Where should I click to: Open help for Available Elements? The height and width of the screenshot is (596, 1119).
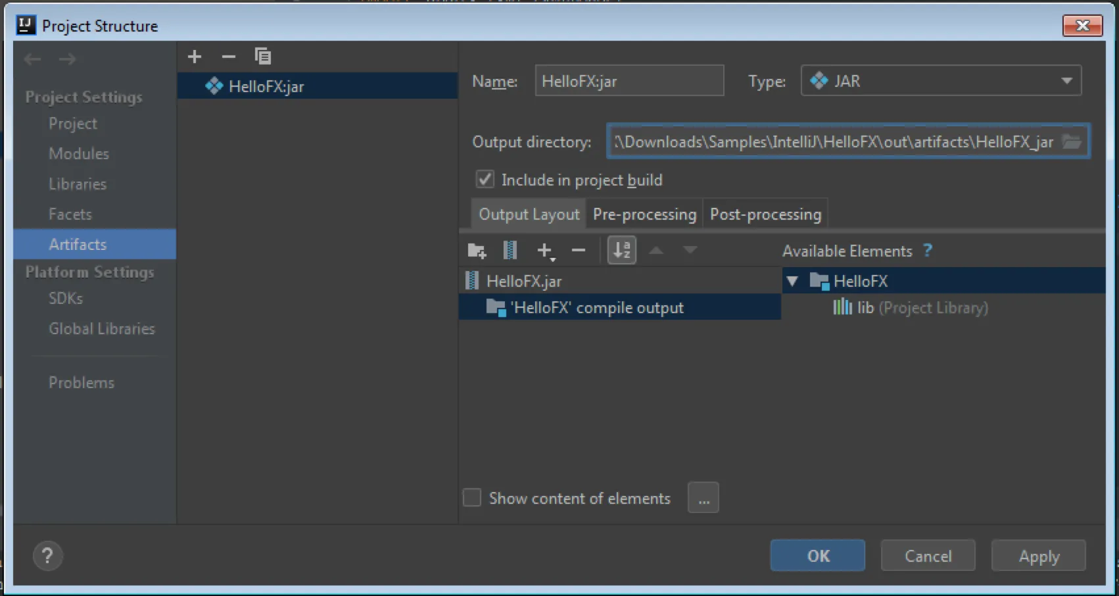click(928, 251)
